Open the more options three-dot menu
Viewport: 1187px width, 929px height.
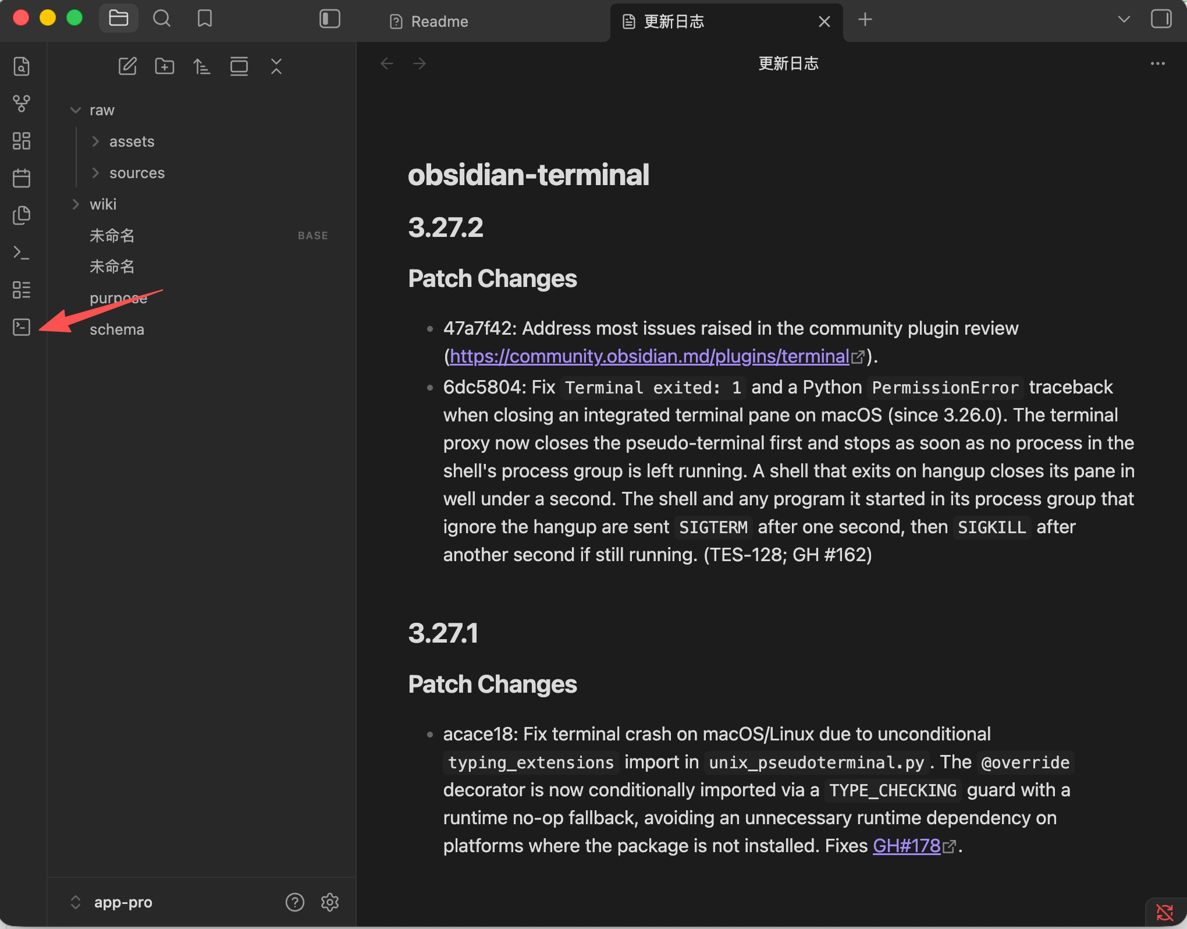tap(1158, 63)
